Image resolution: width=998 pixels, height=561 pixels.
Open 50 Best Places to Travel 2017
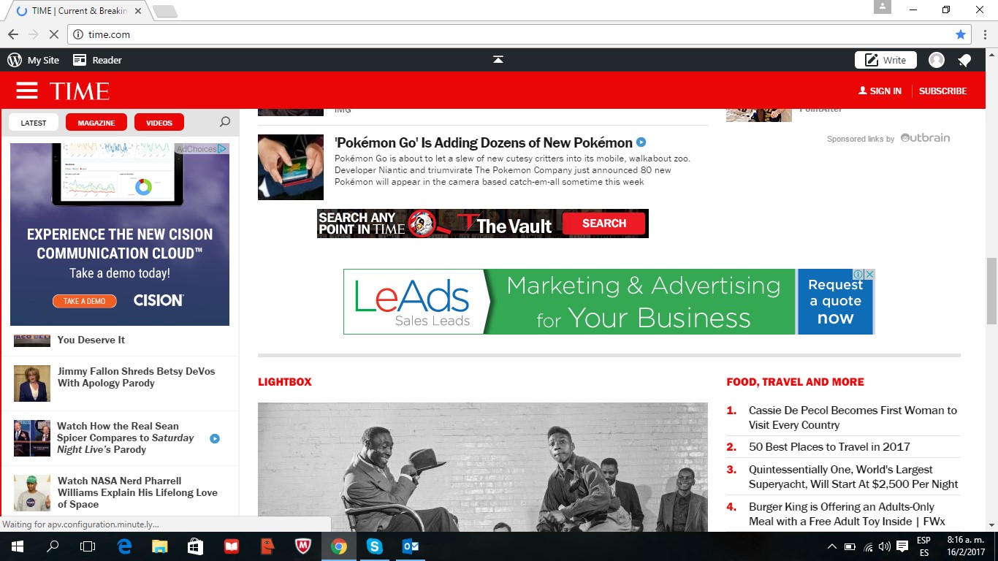tap(829, 446)
